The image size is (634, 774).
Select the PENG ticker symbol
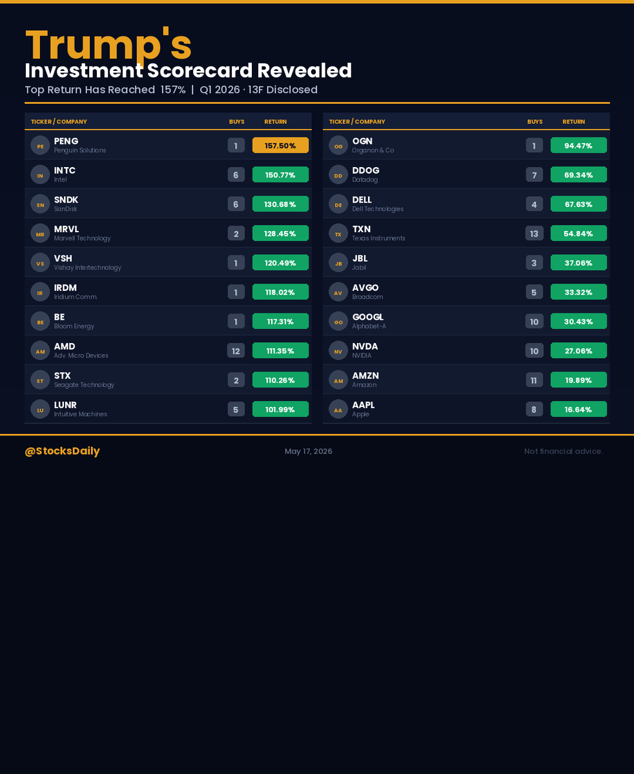tap(66, 141)
